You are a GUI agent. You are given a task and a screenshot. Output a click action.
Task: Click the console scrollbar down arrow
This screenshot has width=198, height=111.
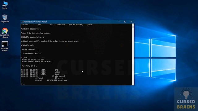click(x=133, y=84)
